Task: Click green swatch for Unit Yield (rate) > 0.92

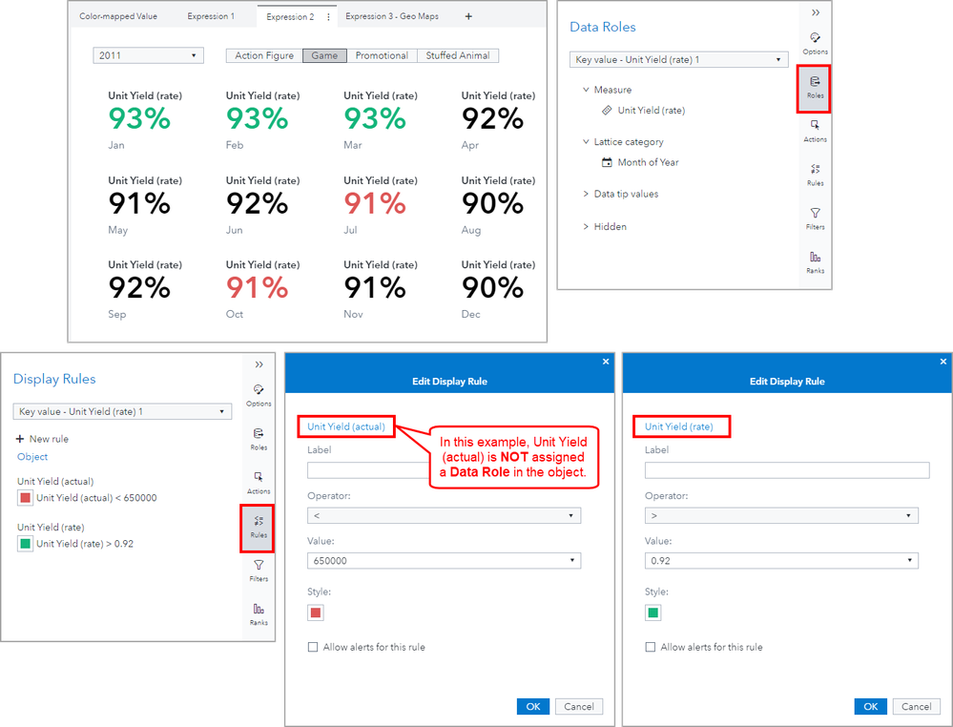Action: [25, 544]
